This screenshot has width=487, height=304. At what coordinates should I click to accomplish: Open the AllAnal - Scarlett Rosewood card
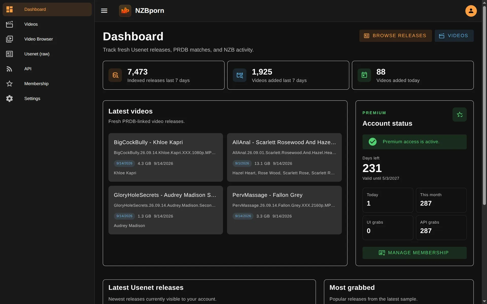(284, 157)
